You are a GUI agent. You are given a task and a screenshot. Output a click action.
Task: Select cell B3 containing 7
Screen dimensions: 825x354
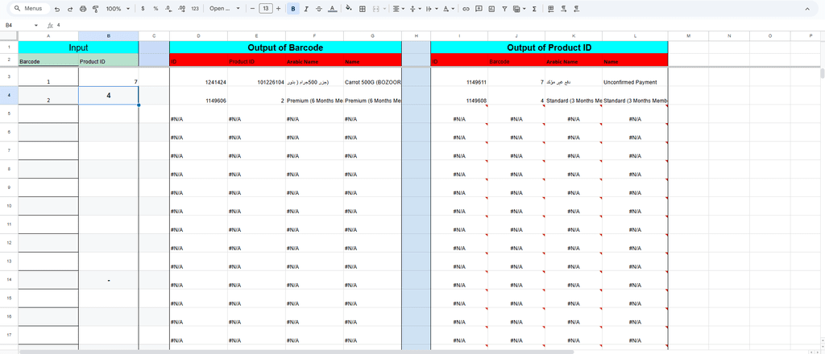(109, 77)
